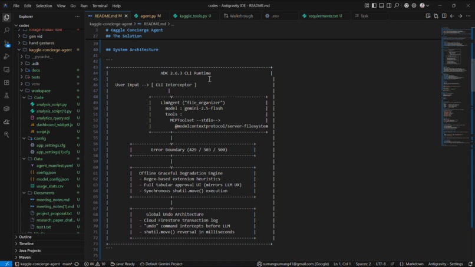Open the Selection menu
This screenshot has height=267, width=475.
coord(44,5)
